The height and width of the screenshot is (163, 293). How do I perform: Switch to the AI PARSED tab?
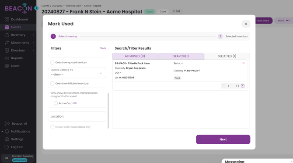[135, 56]
